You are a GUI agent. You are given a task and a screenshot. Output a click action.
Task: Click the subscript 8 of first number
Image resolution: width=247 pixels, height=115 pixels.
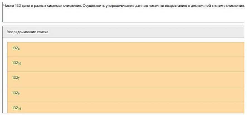point(19,49)
